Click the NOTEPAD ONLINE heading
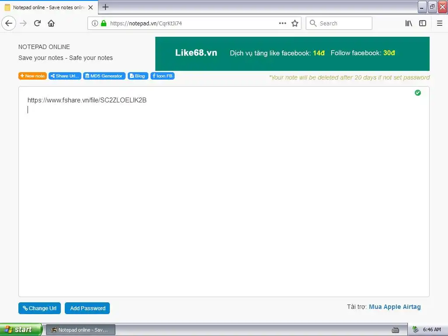The height and width of the screenshot is (336, 448). [x=44, y=47]
